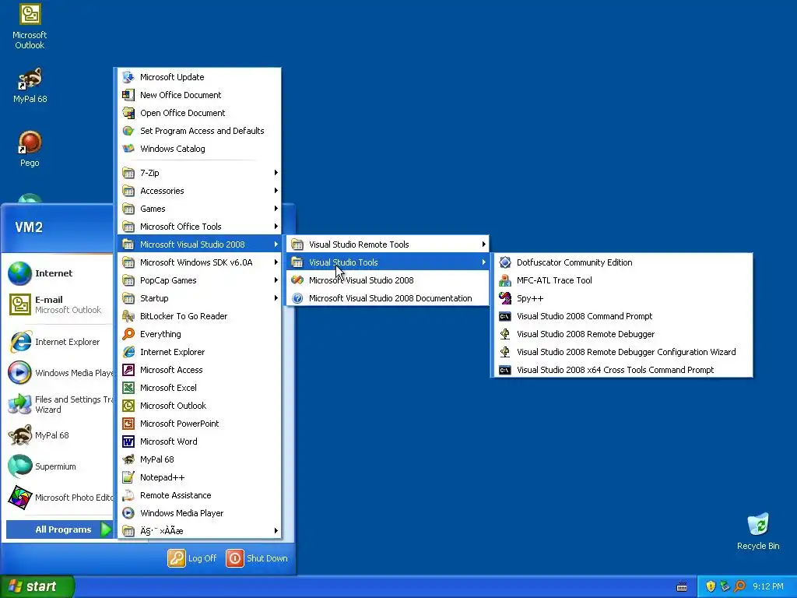Open Notepad++ from programs list

pos(199,477)
